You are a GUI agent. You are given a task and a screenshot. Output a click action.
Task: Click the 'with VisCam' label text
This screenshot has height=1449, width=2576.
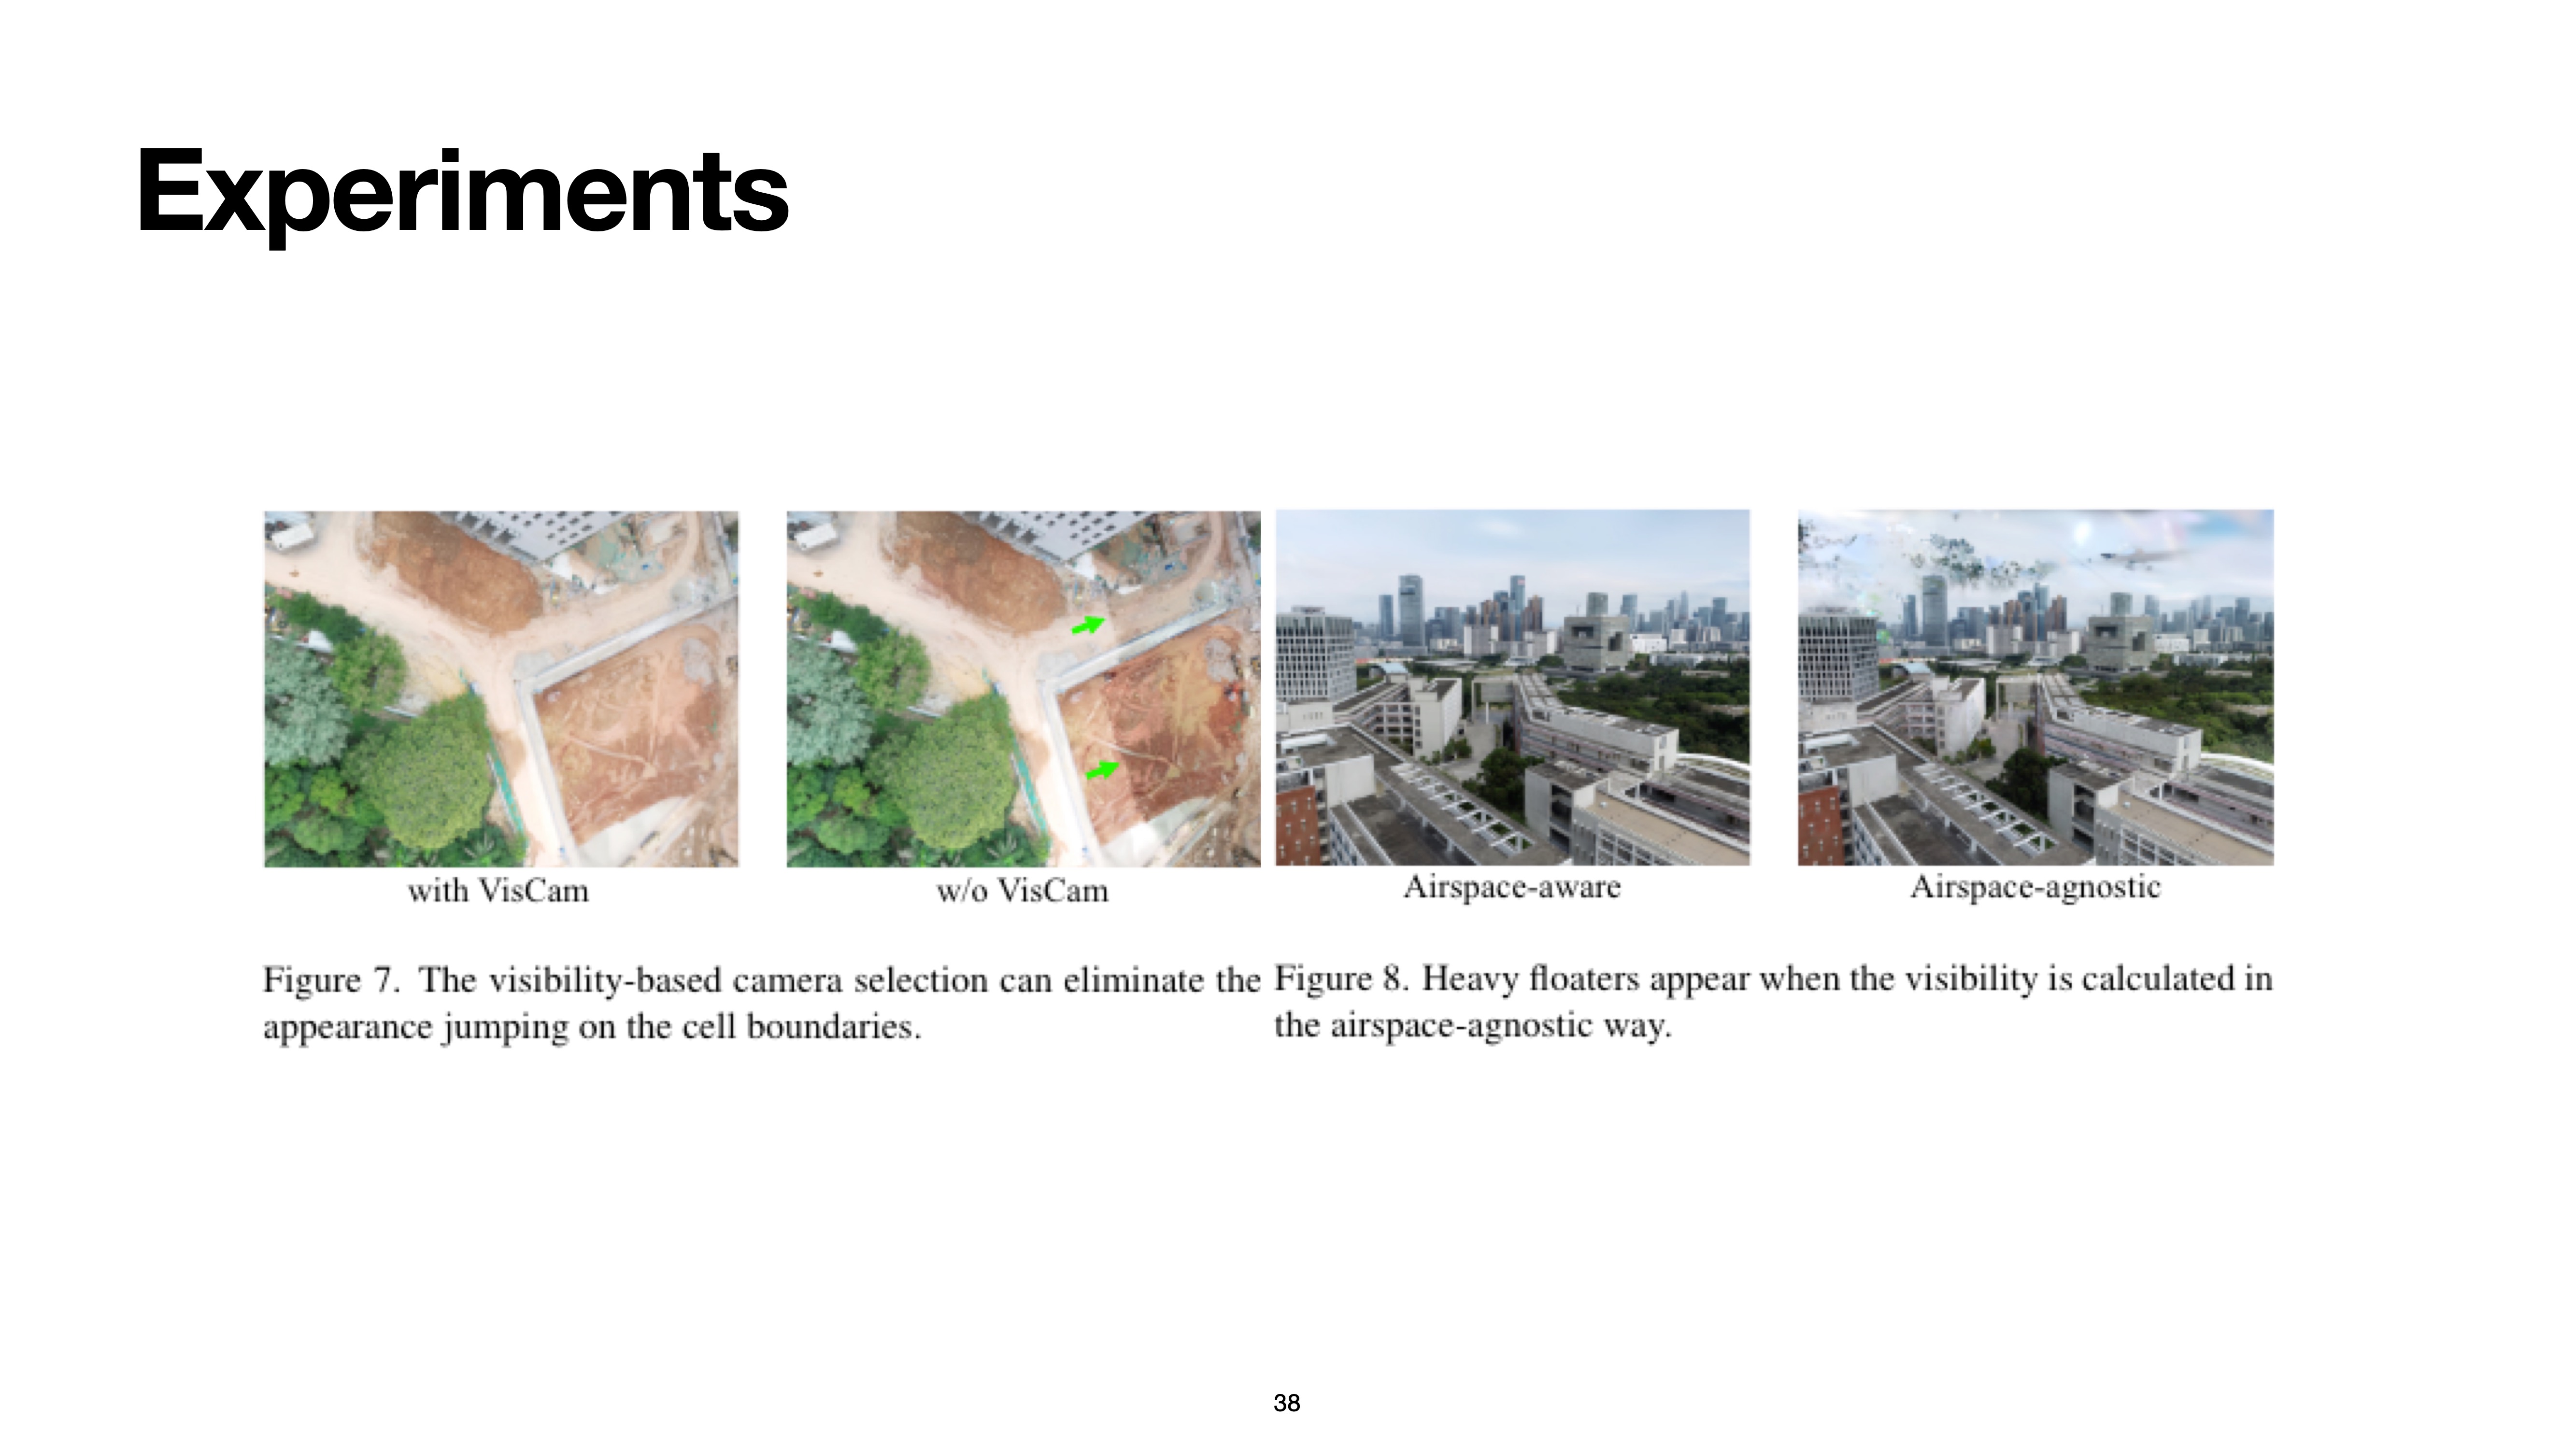click(498, 890)
